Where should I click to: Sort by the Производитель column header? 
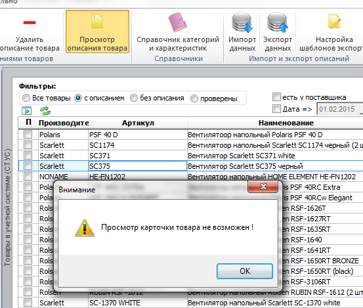click(x=64, y=123)
